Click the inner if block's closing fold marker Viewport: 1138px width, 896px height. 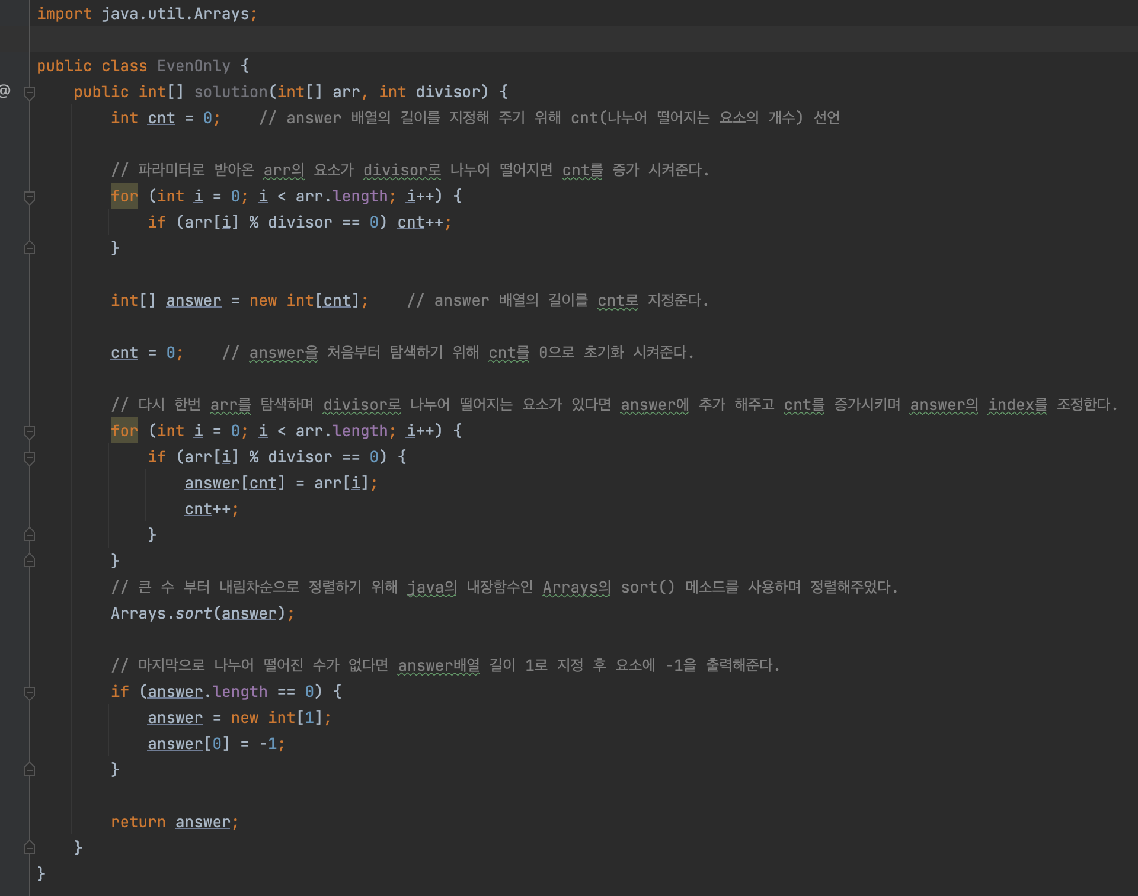point(29,535)
